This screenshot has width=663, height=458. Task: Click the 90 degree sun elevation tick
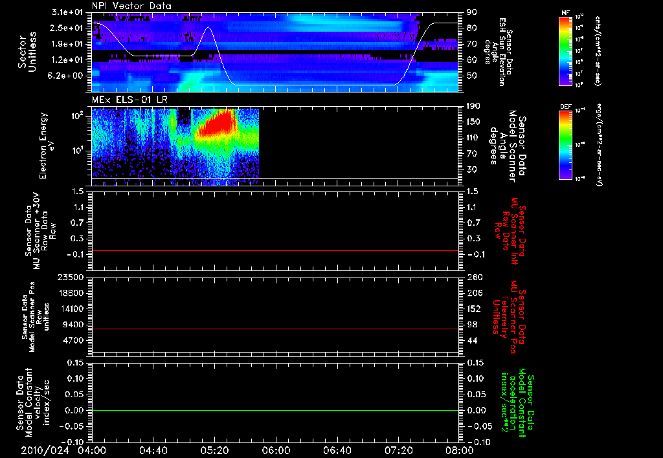coord(472,12)
